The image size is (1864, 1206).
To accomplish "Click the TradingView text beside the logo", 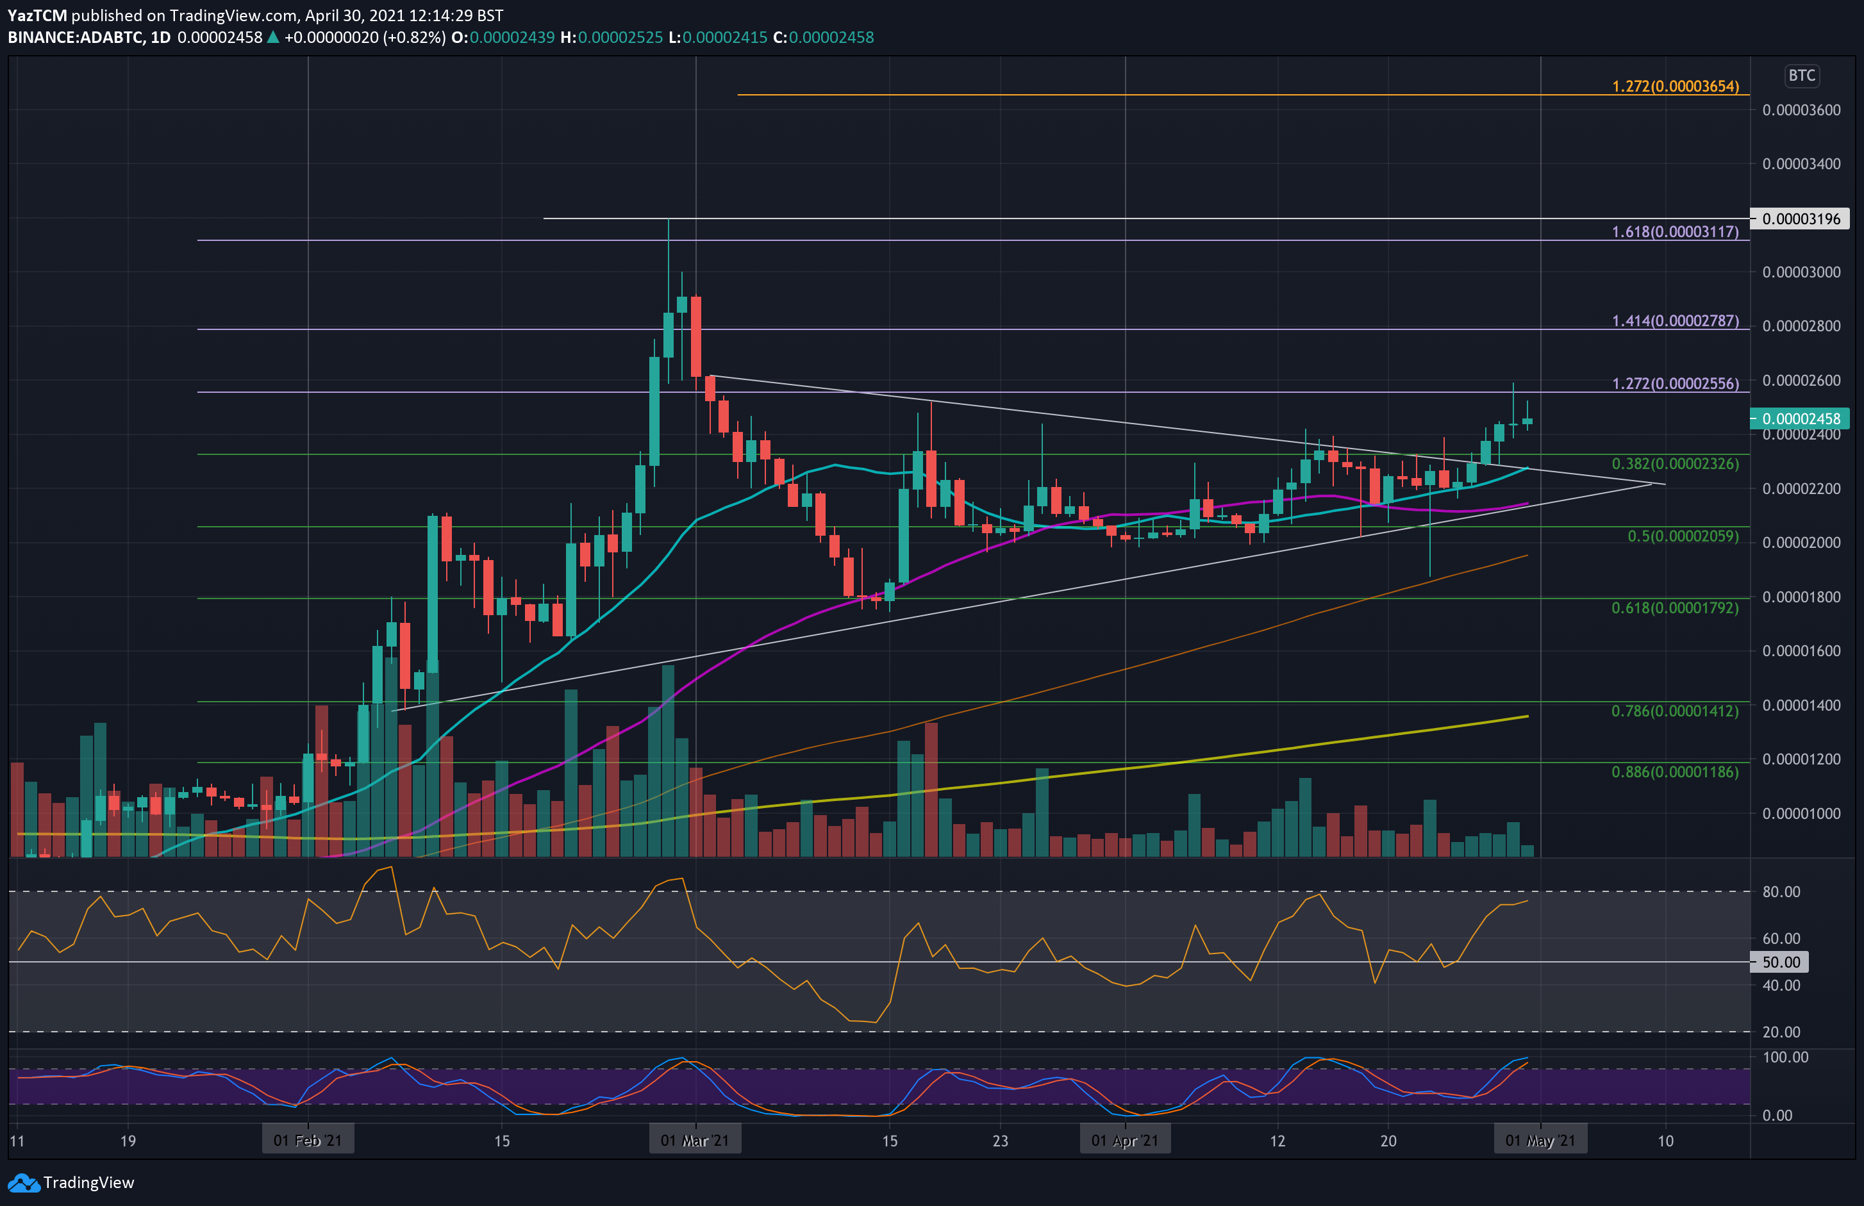I will click(x=88, y=1182).
